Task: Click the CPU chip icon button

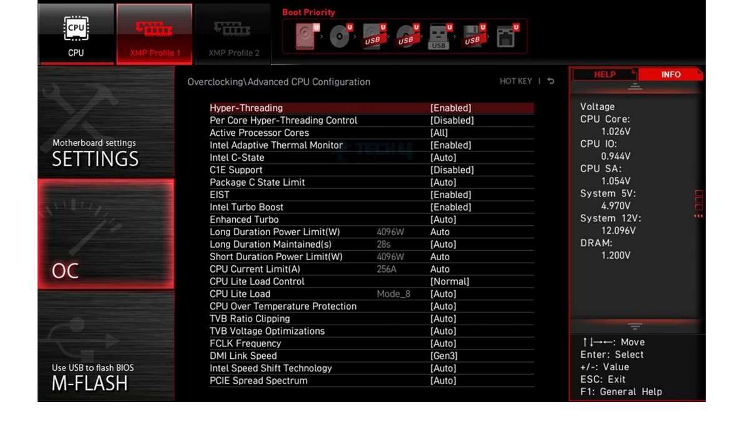Action: pyautogui.click(x=76, y=34)
